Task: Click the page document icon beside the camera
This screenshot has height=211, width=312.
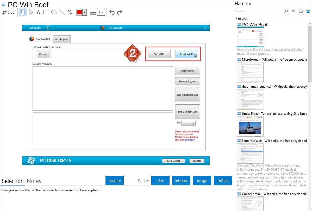Action: (301, 11)
